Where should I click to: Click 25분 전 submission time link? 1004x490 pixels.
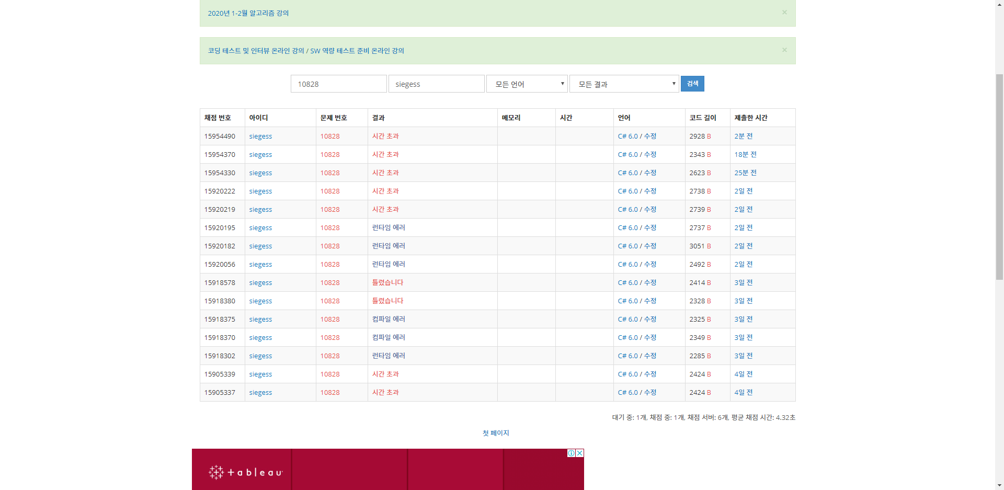745,173
